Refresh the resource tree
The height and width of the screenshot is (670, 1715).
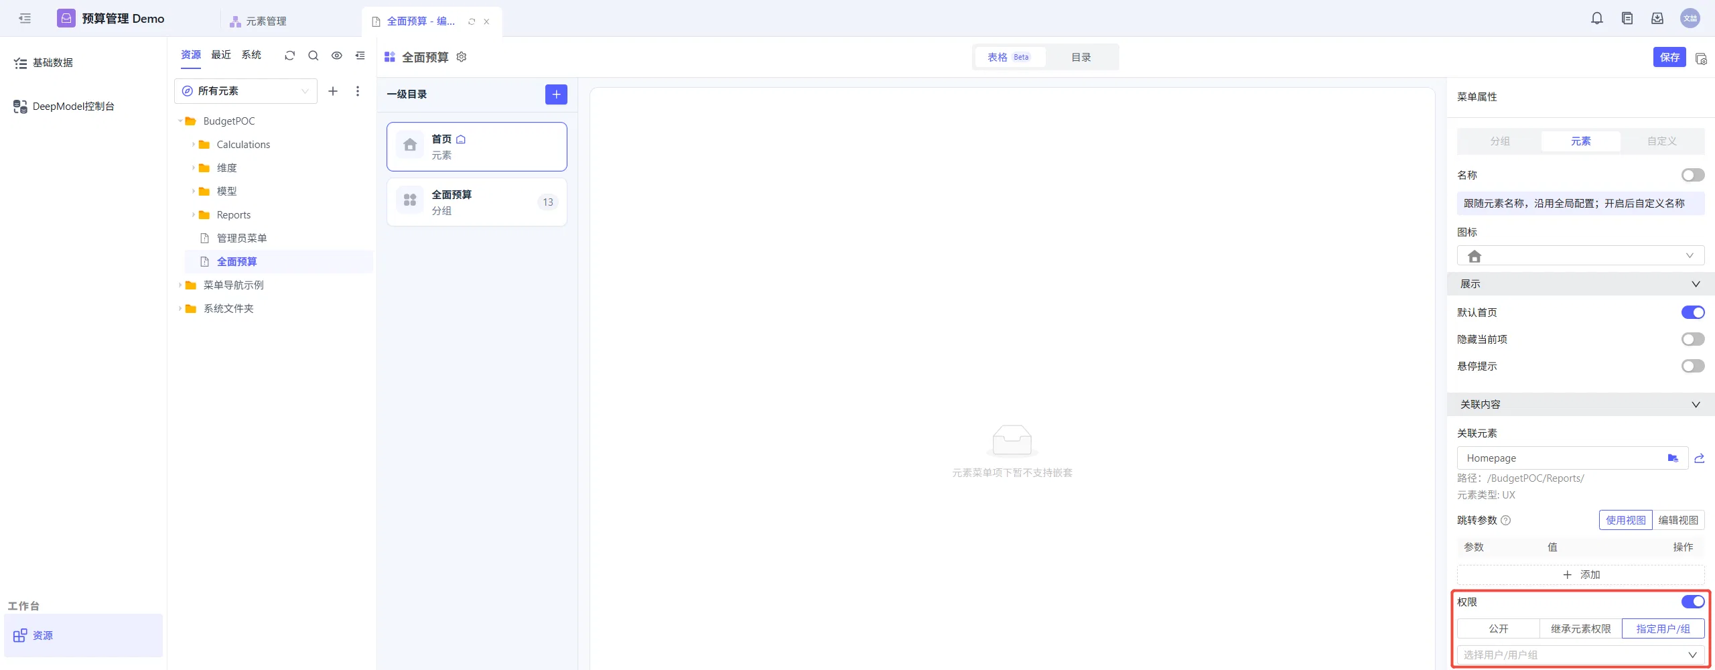289,56
